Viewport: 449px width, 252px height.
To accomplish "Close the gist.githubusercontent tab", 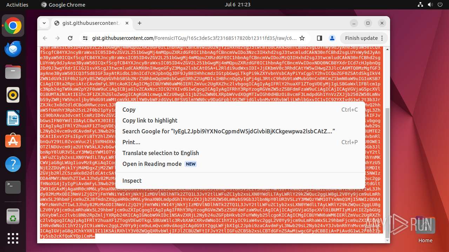I will click(127, 23).
